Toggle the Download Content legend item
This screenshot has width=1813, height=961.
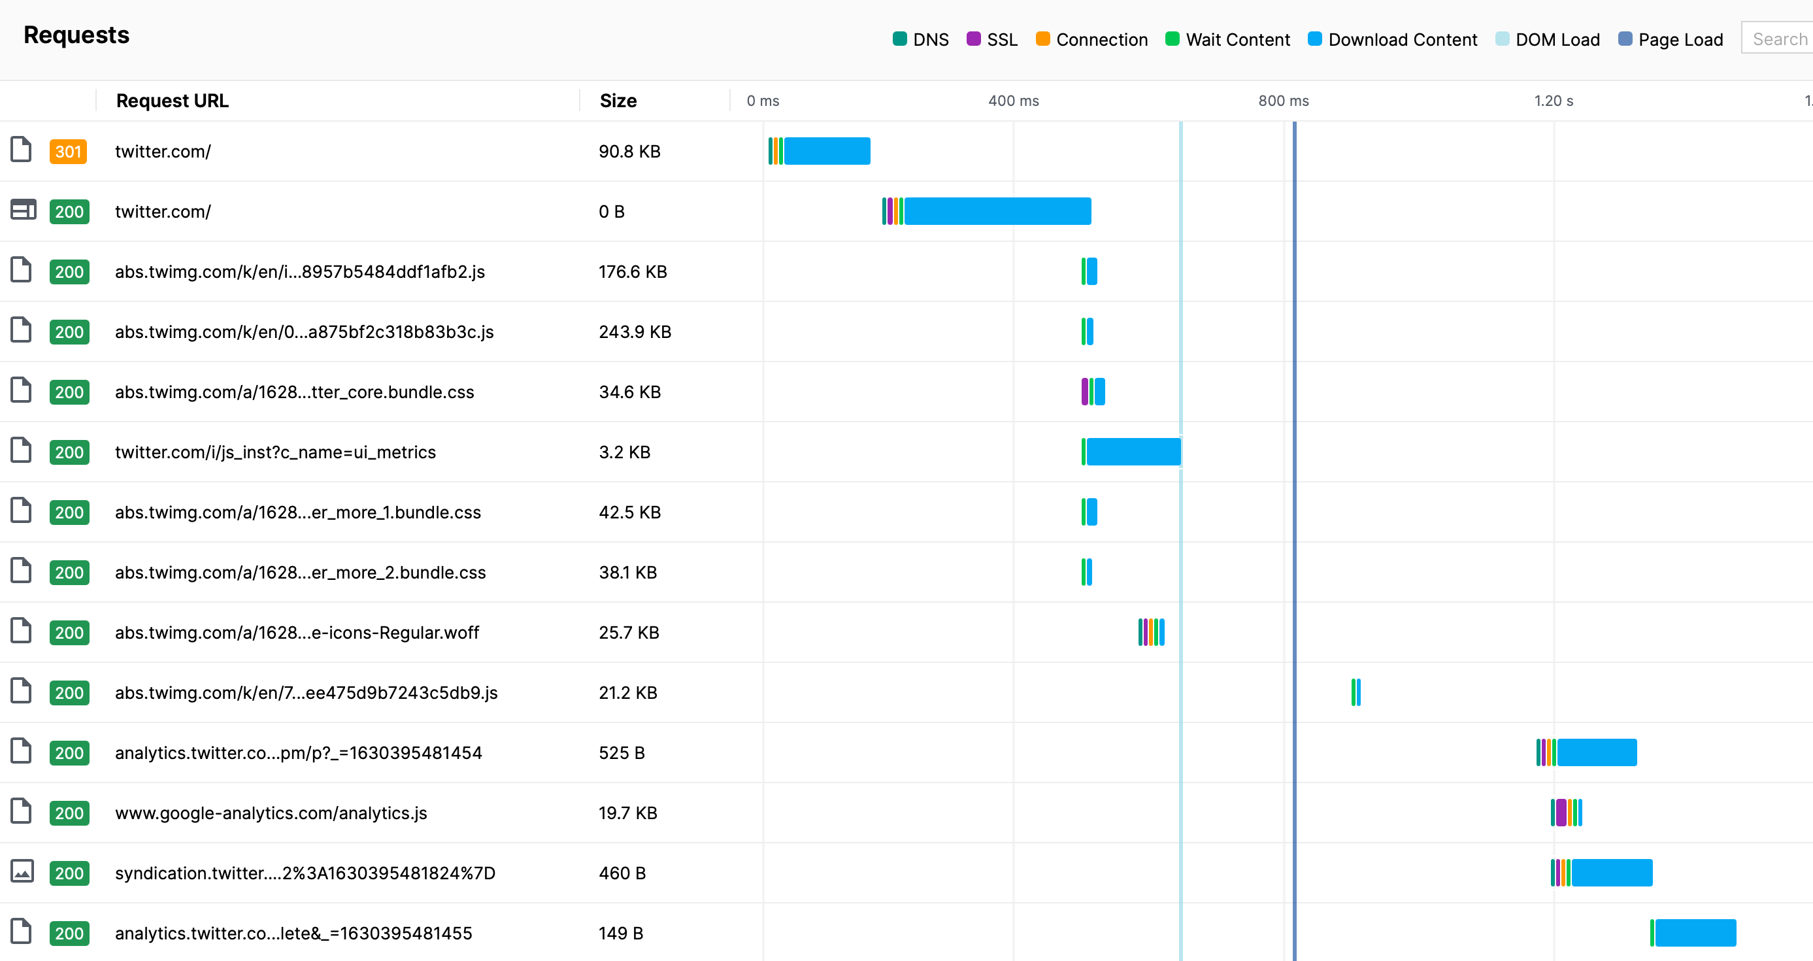tap(1392, 39)
